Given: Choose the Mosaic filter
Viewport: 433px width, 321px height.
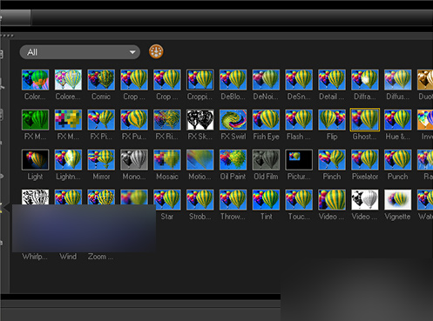Looking at the screenshot, I should (x=167, y=160).
